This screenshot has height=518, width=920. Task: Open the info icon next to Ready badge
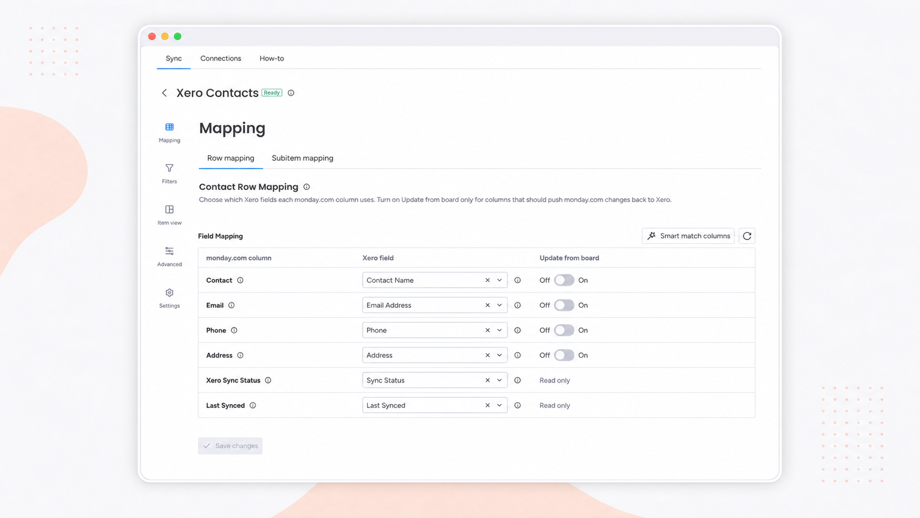pos(291,93)
